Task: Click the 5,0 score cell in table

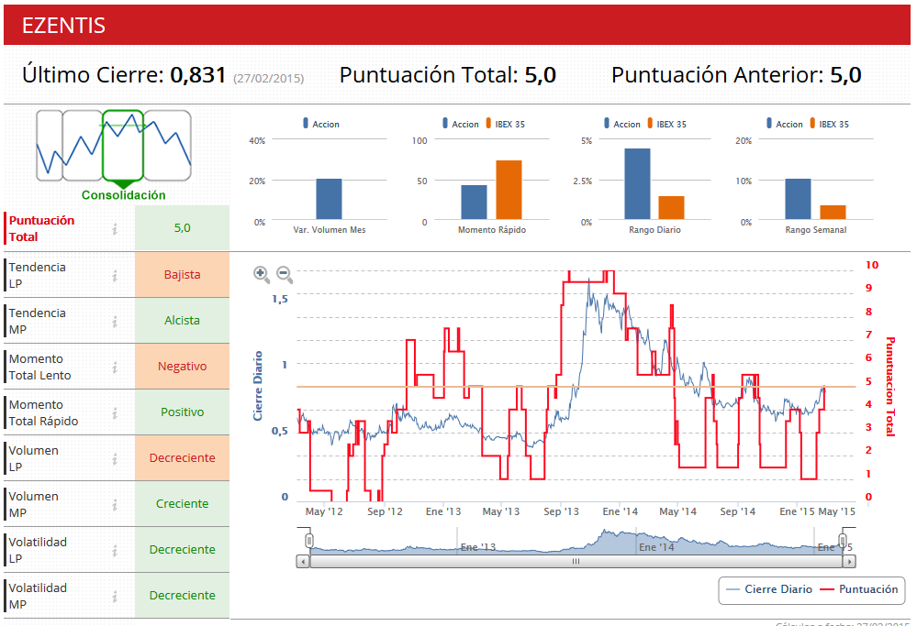Action: [182, 228]
